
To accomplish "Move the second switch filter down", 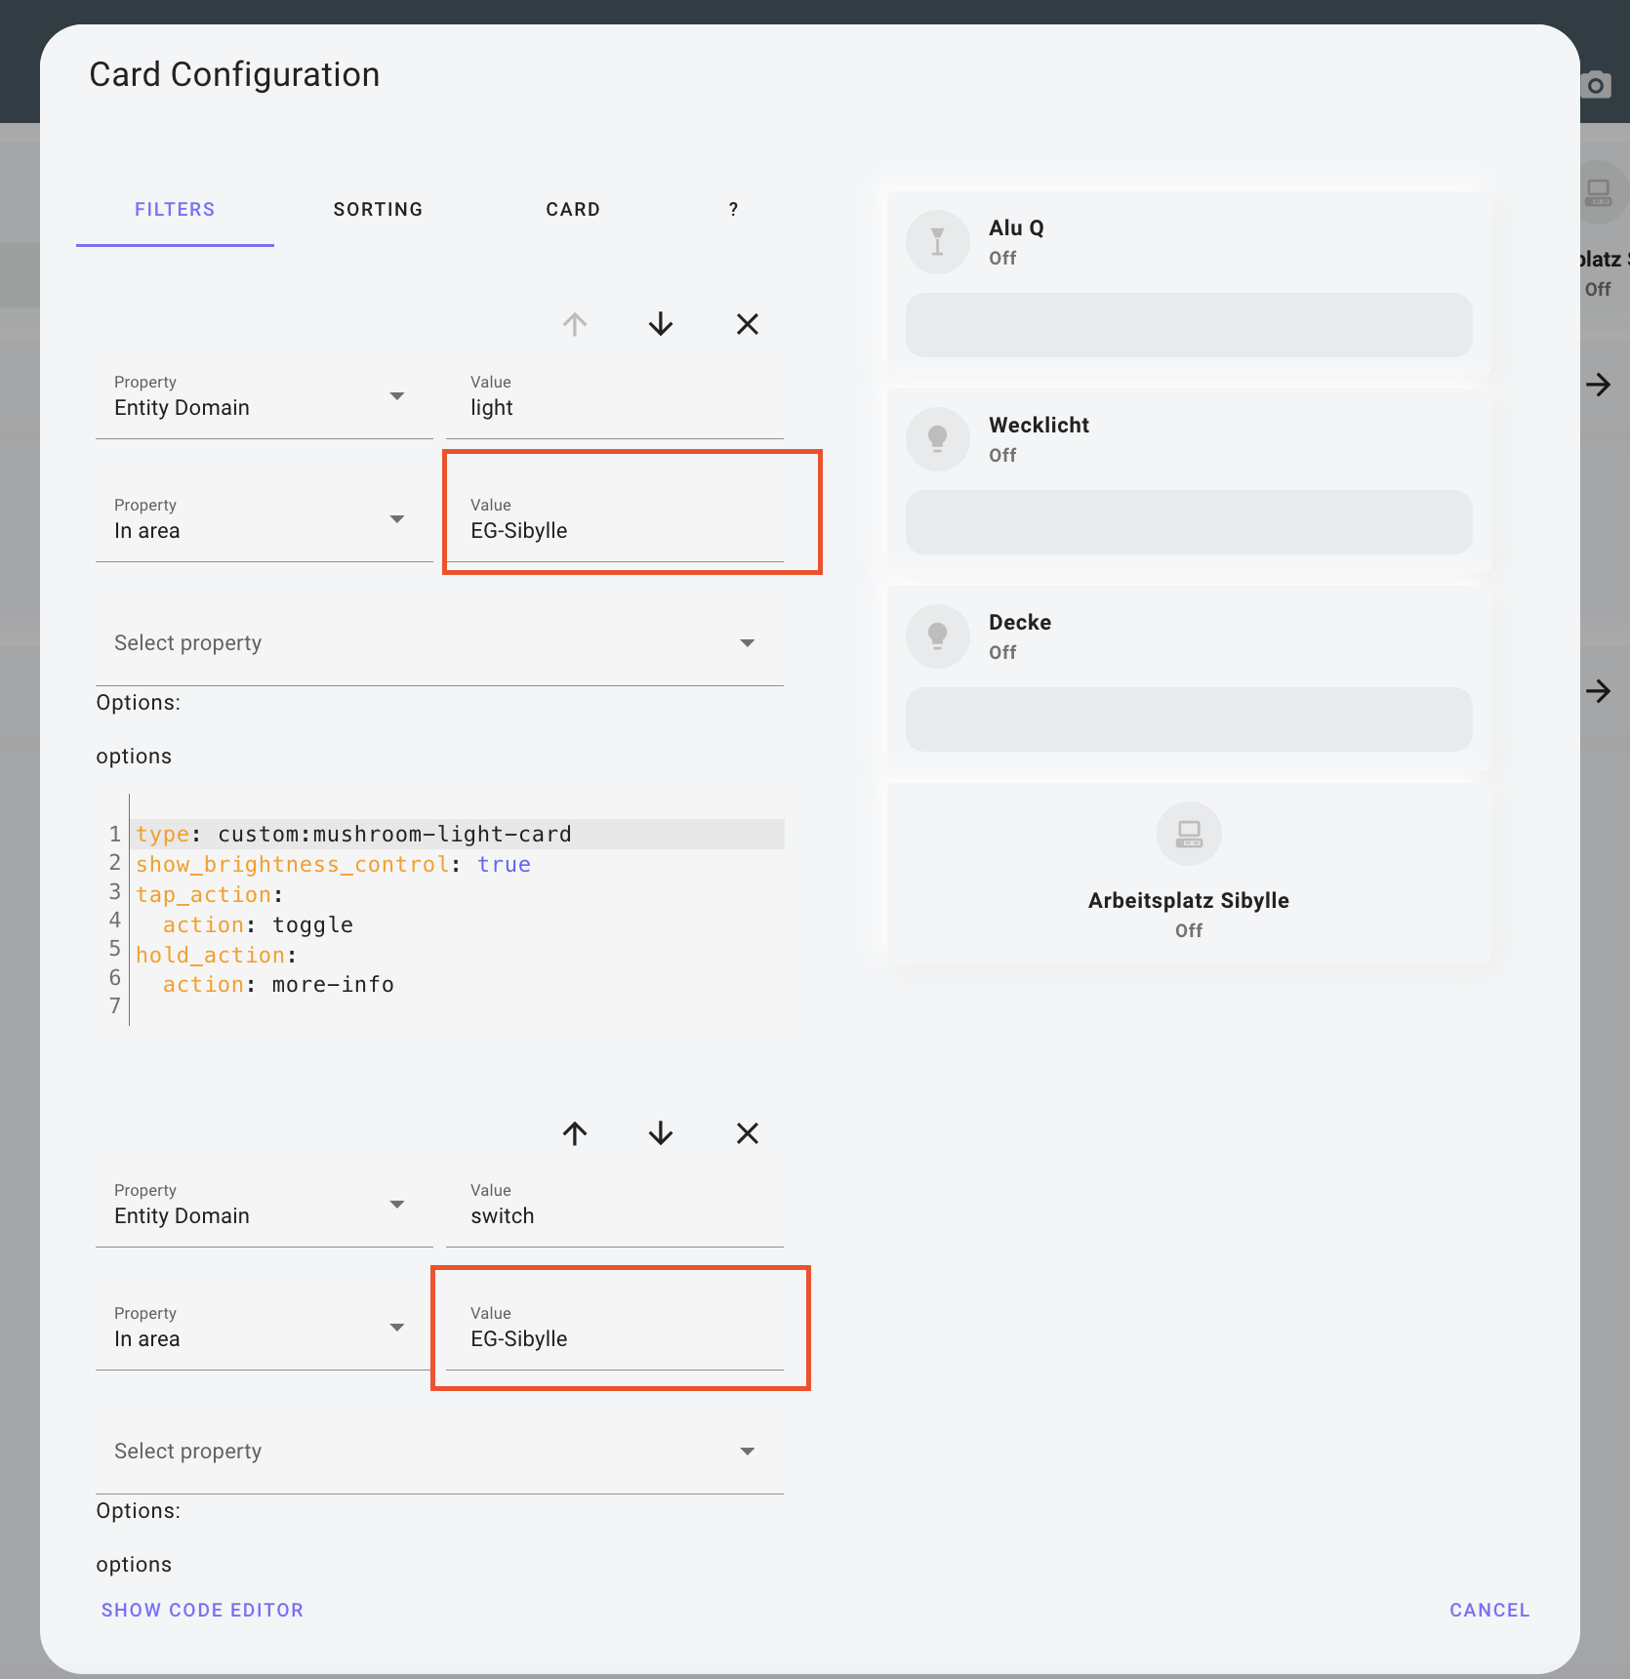I will pos(661,1133).
